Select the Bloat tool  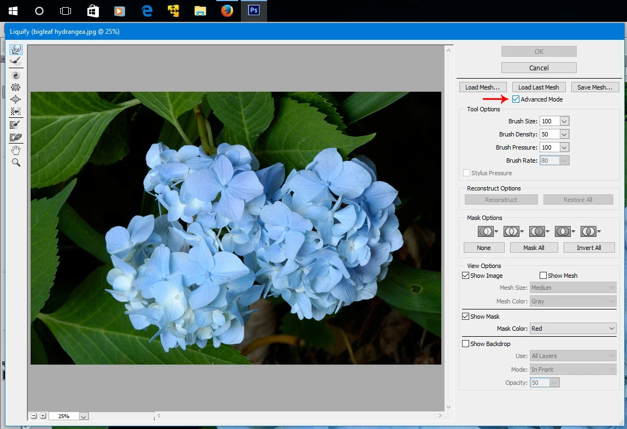[16, 99]
